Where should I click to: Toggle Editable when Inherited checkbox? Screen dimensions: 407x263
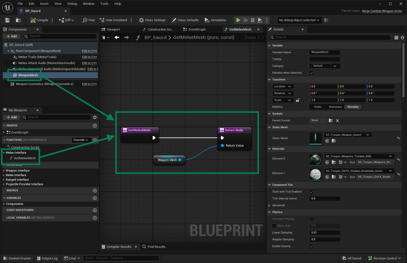pyautogui.click(x=311, y=73)
